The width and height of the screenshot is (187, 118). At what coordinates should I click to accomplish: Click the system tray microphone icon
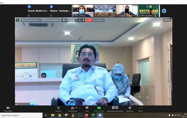tap(169, 115)
